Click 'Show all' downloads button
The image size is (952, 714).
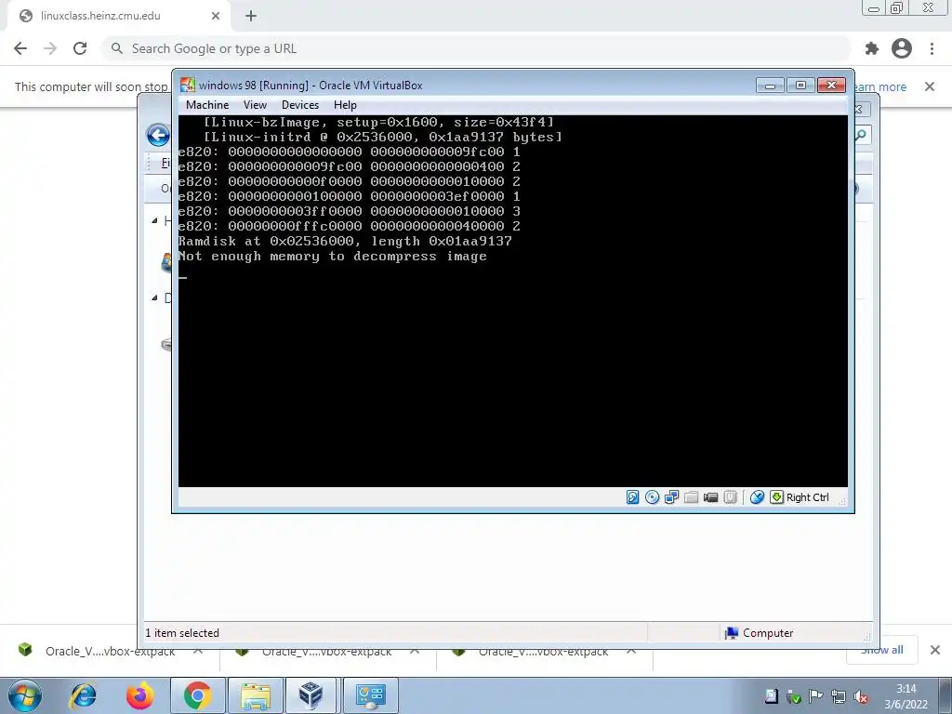click(x=881, y=650)
